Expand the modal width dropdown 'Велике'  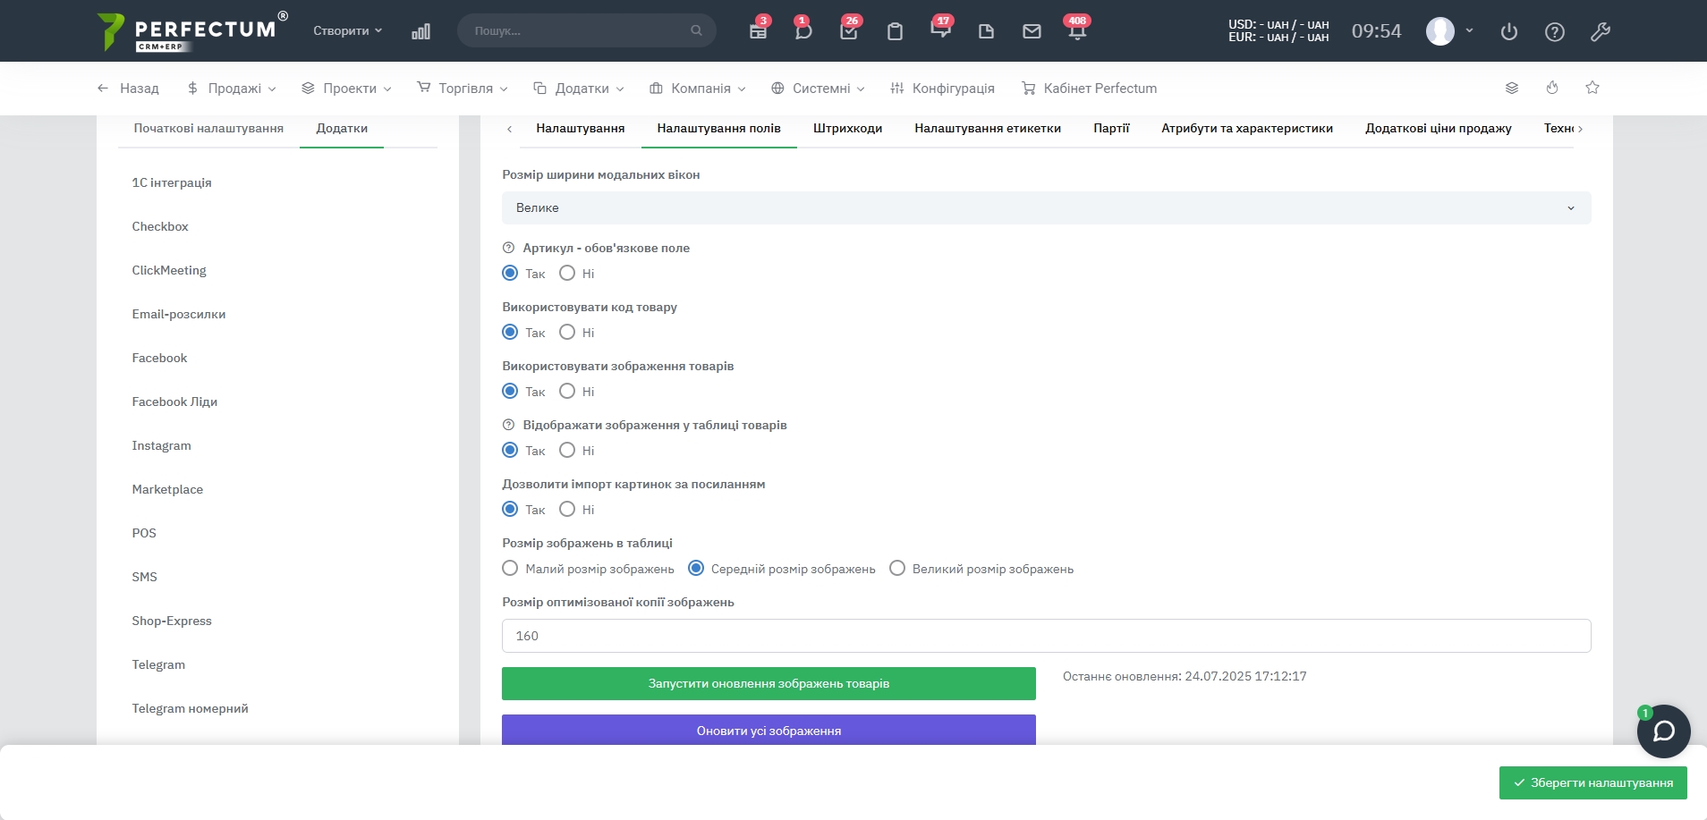(x=1046, y=208)
